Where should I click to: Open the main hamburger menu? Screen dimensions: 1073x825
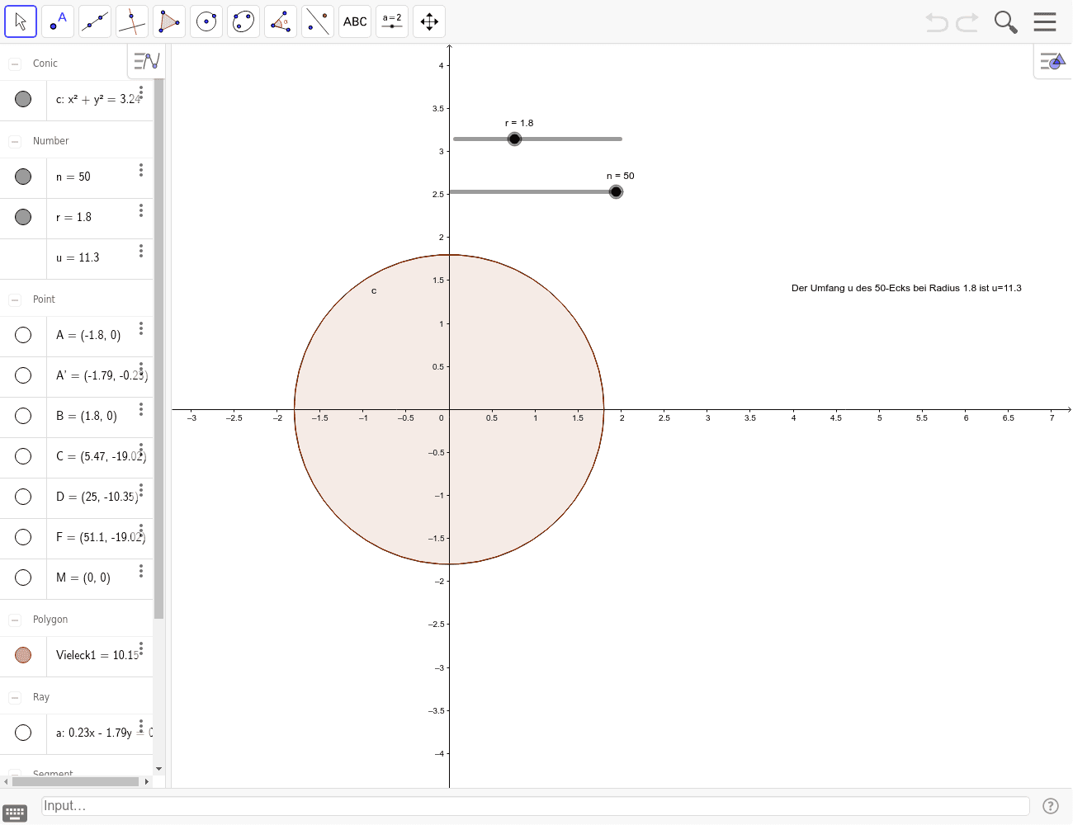click(1045, 21)
